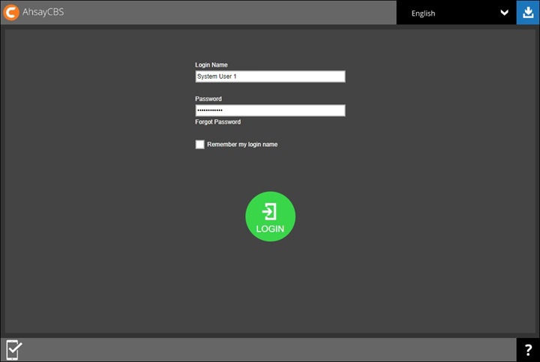Click the "Login Name" field label
Screen dimensions: 540x362
click(x=211, y=65)
